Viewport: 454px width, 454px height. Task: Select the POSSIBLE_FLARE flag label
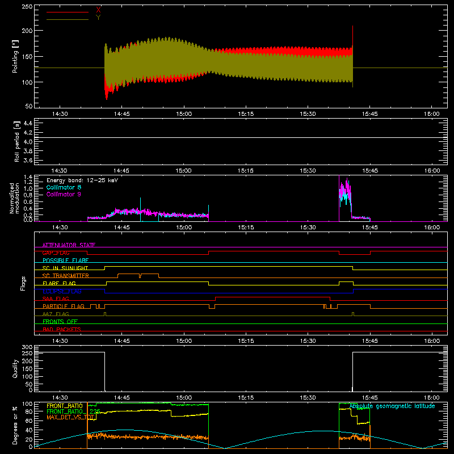click(x=65, y=260)
